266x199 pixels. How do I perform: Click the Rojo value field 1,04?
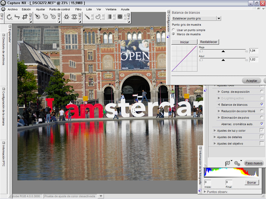254,51
